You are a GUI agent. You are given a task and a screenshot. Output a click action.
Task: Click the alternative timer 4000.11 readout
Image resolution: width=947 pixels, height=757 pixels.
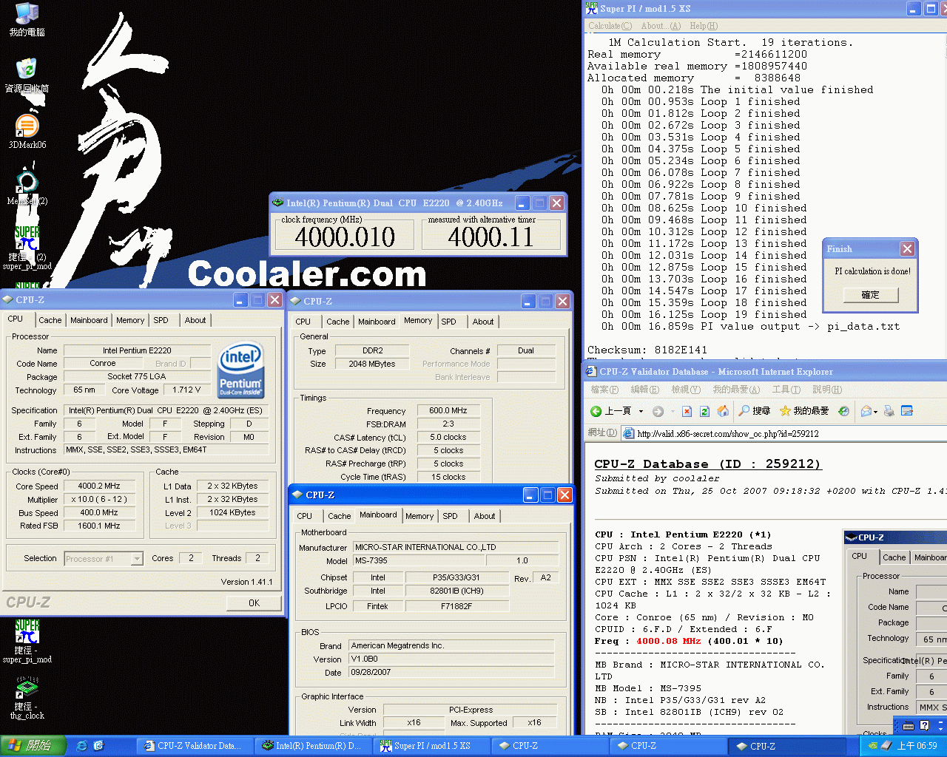[491, 237]
